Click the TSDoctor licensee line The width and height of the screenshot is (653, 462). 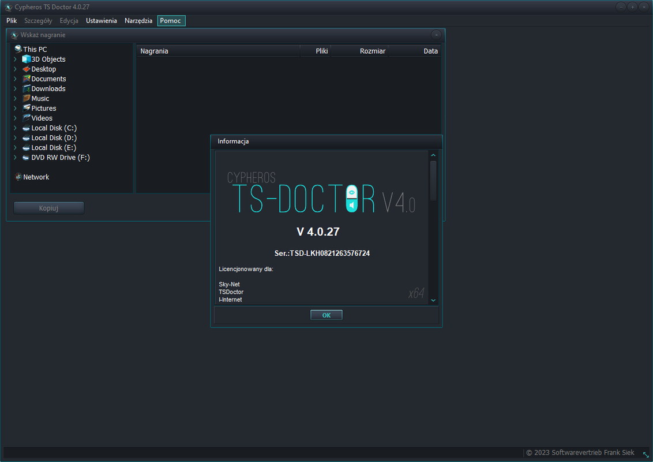[231, 292]
